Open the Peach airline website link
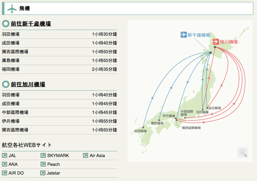The width and height of the screenshot is (257, 181). point(53,164)
